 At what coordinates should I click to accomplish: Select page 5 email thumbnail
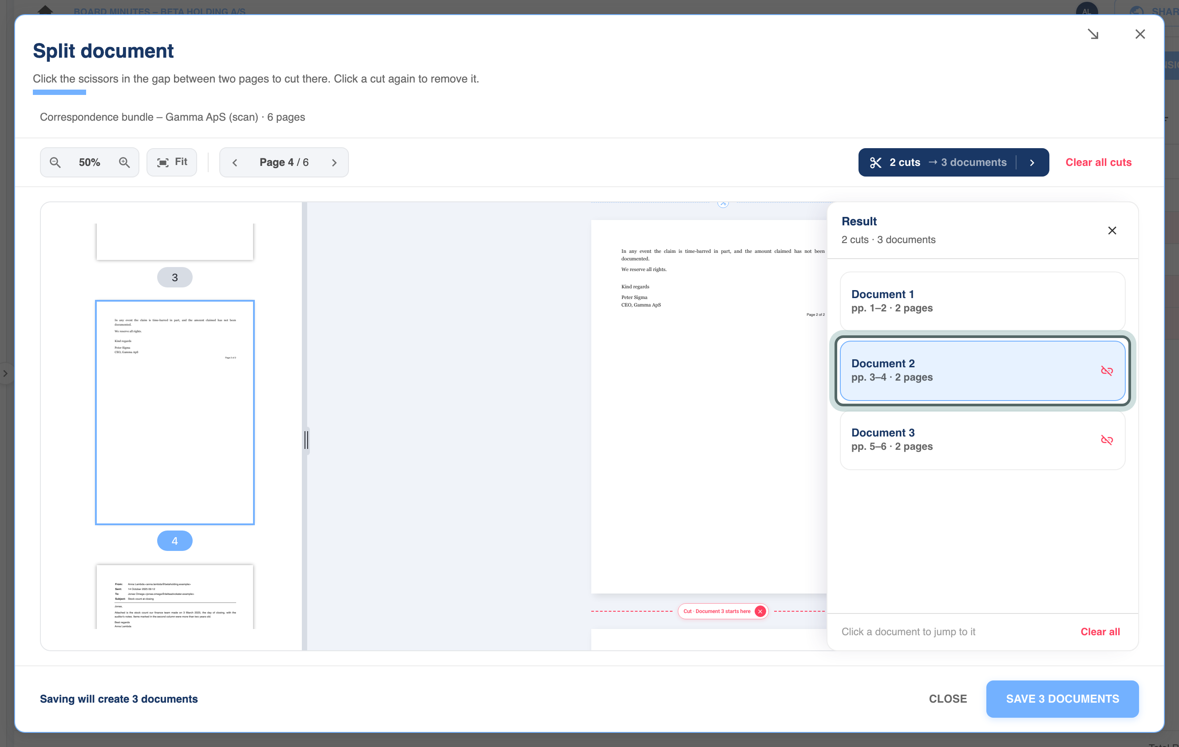175,597
